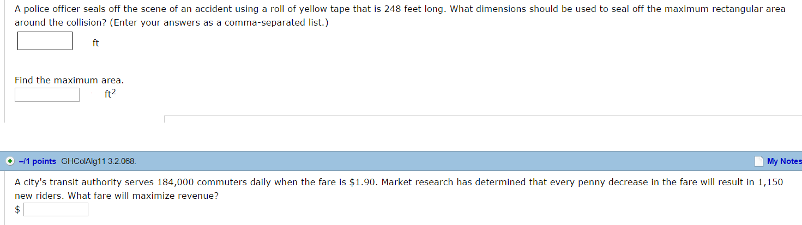Select the GHColAlg11 3.2.068 question code
The height and width of the screenshot is (225, 802).
99,161
